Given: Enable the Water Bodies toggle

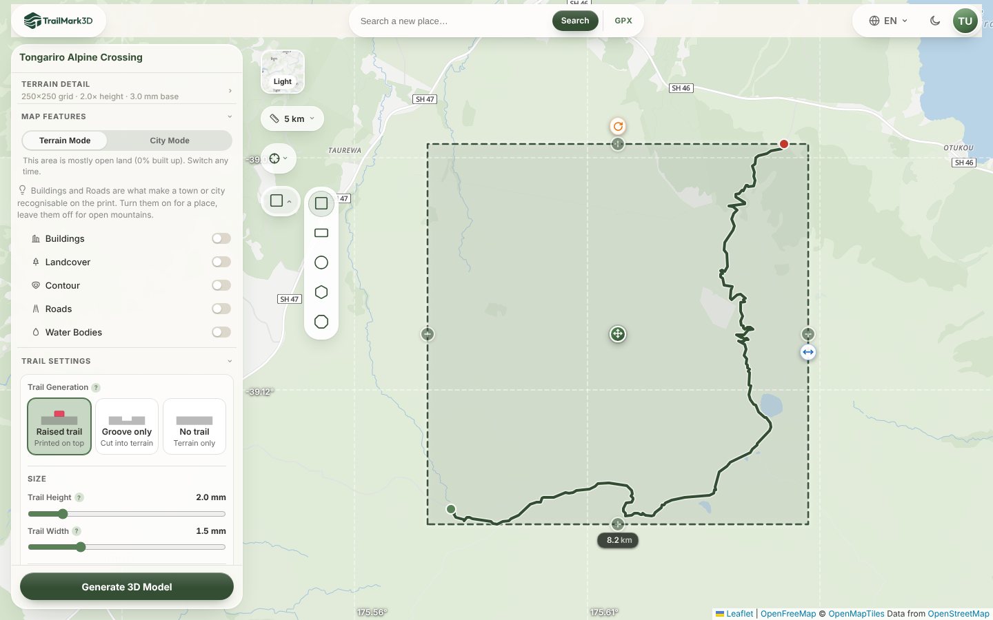Looking at the screenshot, I should click(x=221, y=332).
